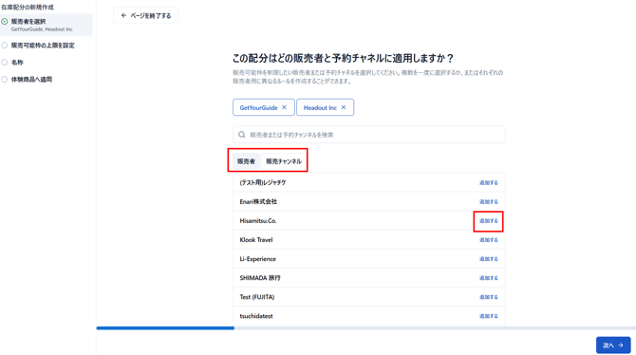This screenshot has width=636, height=355.
Task: Select the Enari株式会社 row name
Action: point(258,202)
